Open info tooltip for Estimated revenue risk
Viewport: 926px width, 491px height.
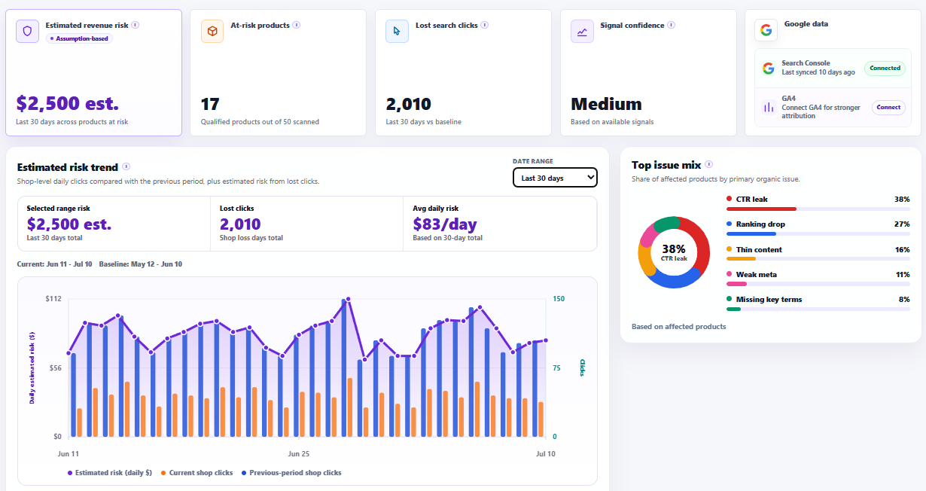click(136, 25)
